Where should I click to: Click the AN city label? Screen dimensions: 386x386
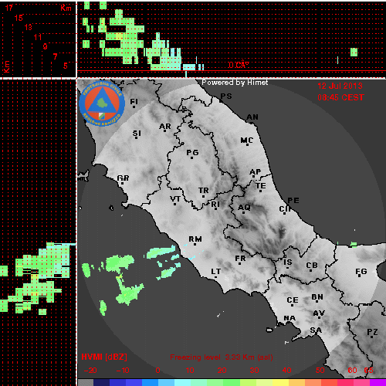coord(252,117)
